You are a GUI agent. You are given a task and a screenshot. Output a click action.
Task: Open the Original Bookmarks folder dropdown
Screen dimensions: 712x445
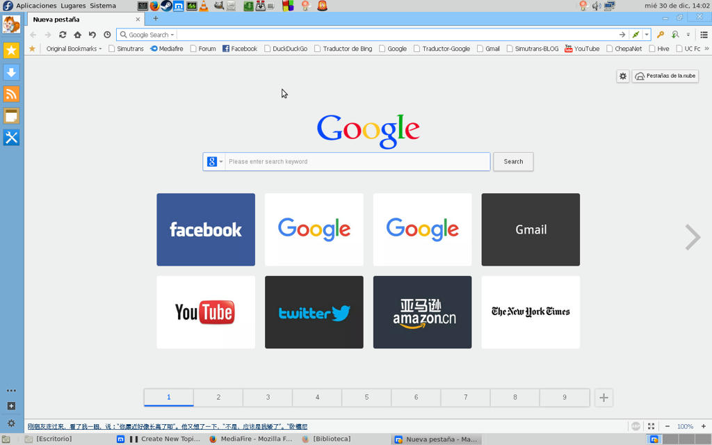[x=74, y=49]
